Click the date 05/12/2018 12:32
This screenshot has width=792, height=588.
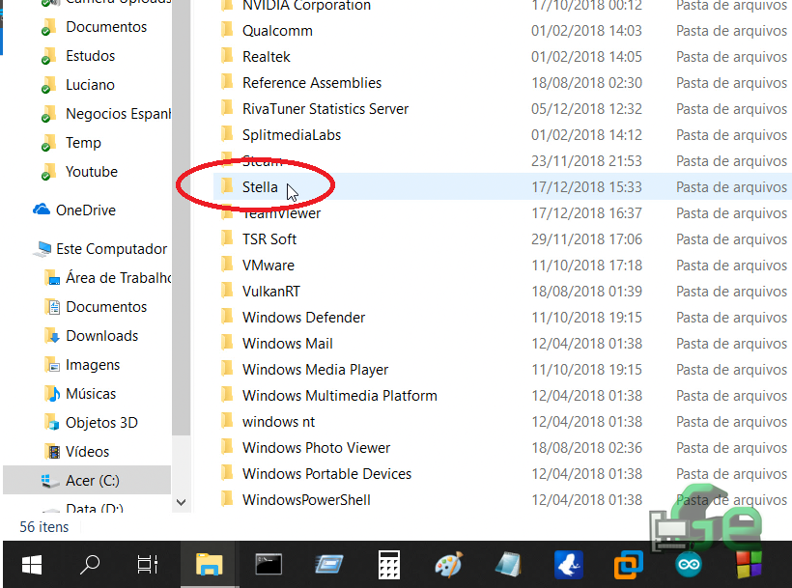(586, 109)
